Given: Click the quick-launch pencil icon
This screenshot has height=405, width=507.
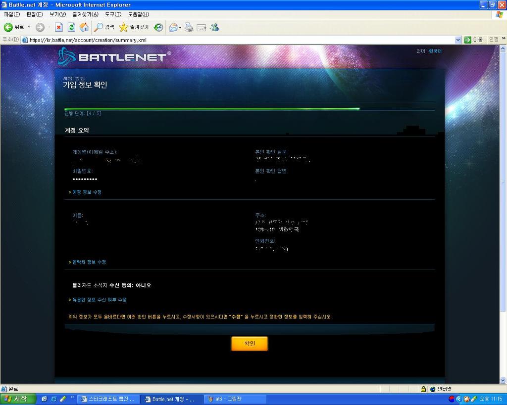Looking at the screenshot, I should coord(63,399).
